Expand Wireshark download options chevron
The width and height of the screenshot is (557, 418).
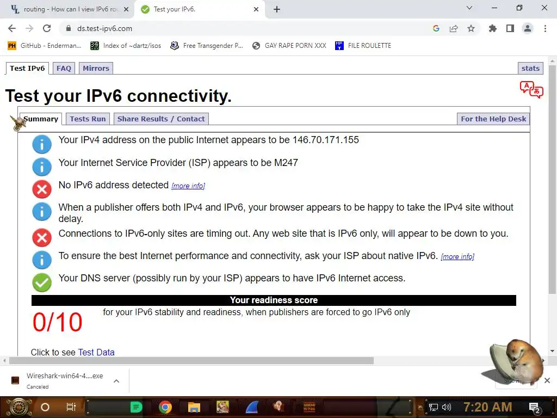(x=116, y=381)
